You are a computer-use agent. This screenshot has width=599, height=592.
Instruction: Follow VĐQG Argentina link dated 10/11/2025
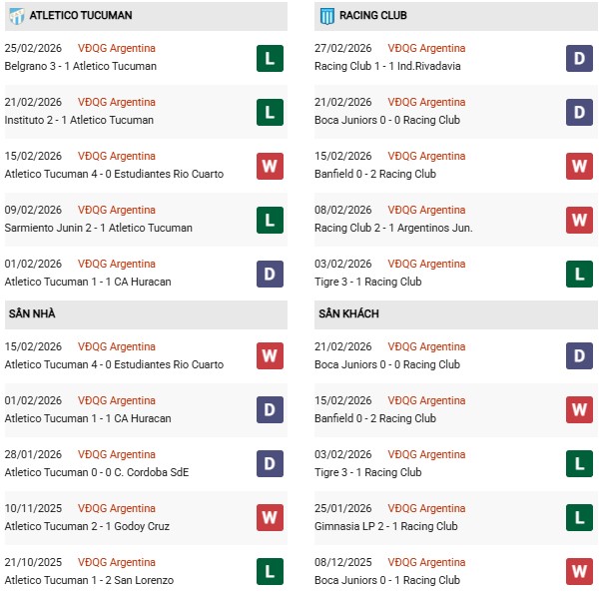coord(117,508)
